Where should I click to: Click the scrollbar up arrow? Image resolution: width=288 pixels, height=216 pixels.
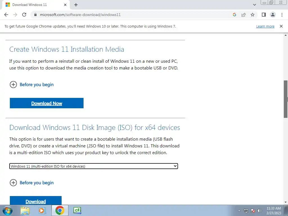pos(286,35)
